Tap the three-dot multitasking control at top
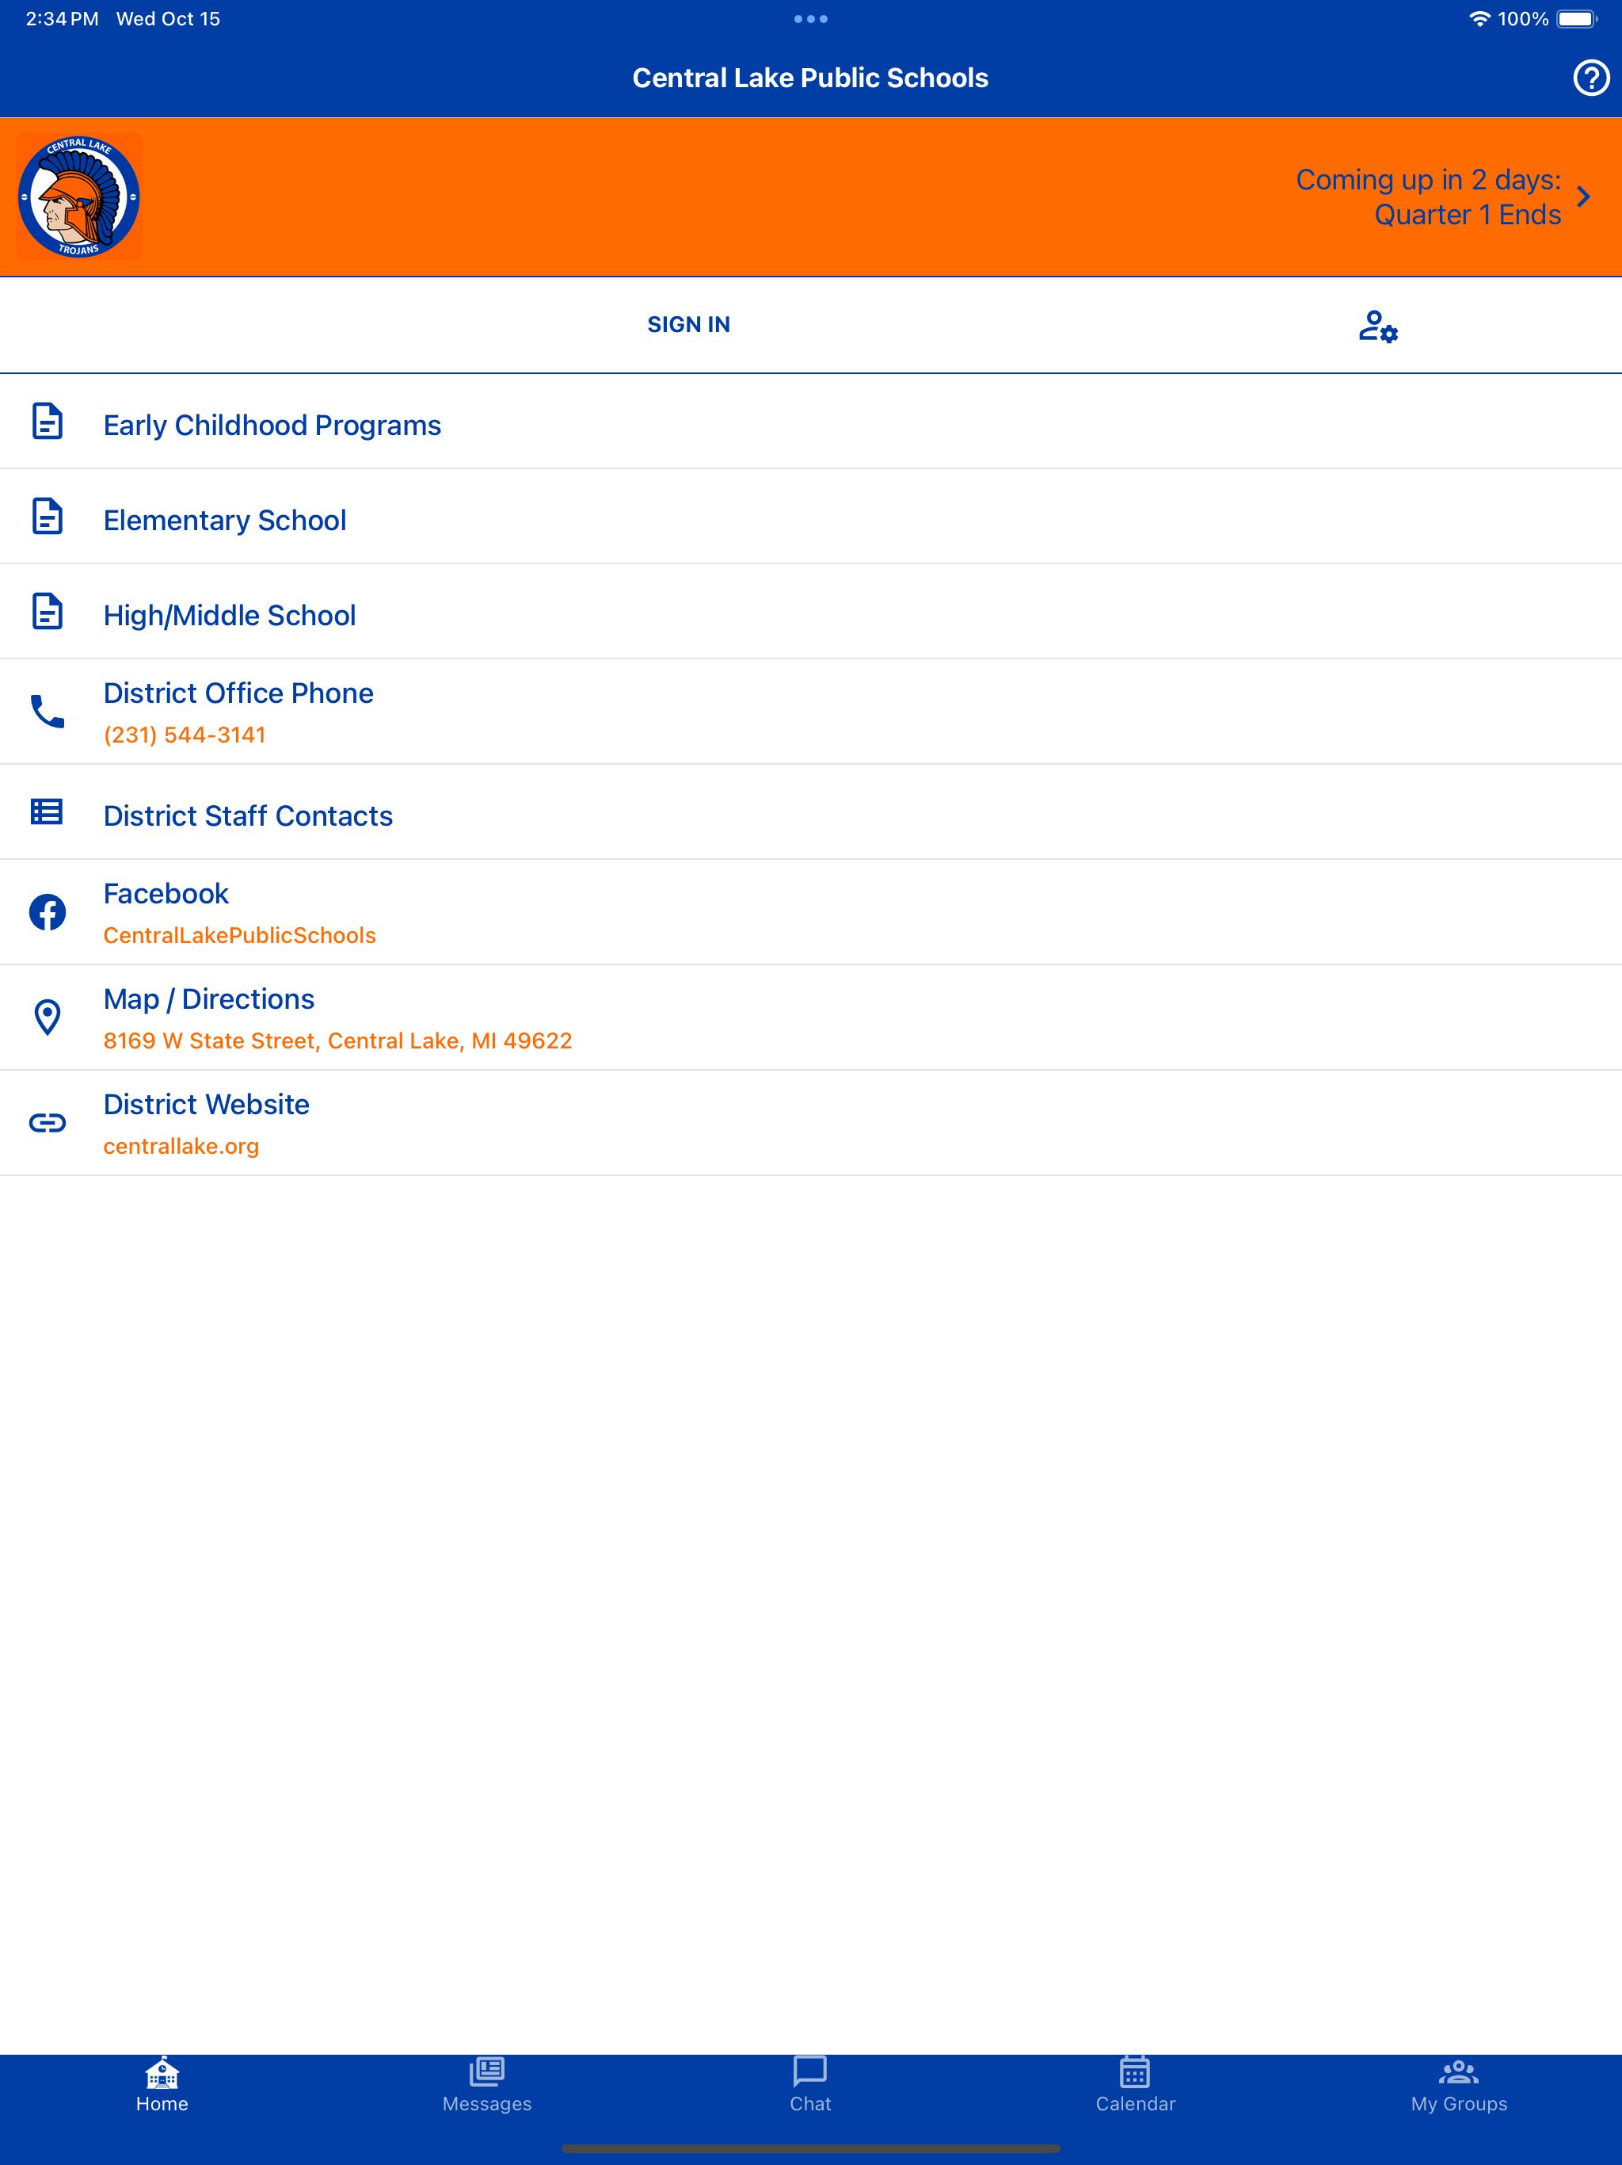 coord(811,18)
